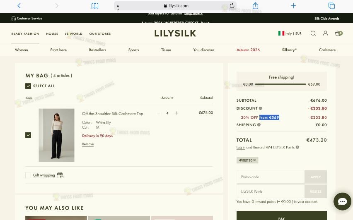The image size is (353, 220).
Task: Open Start here category tab
Action: tap(58, 50)
